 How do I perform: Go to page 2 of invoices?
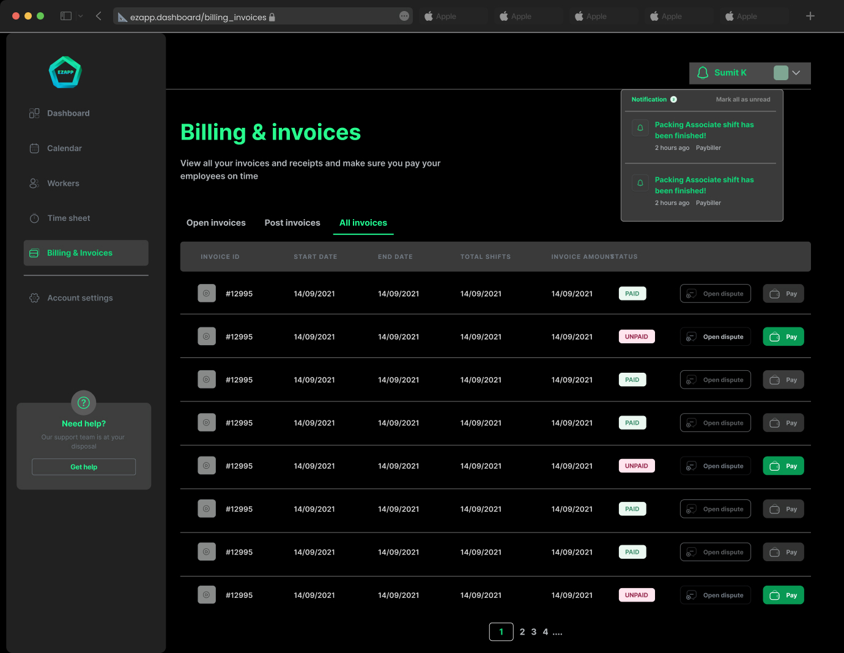tap(522, 632)
